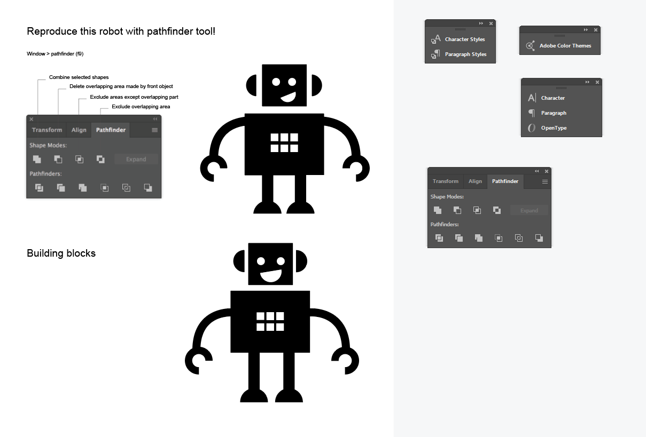This screenshot has height=437, width=646.
Task: Close the Character Styles panel group
Action: coord(491,23)
